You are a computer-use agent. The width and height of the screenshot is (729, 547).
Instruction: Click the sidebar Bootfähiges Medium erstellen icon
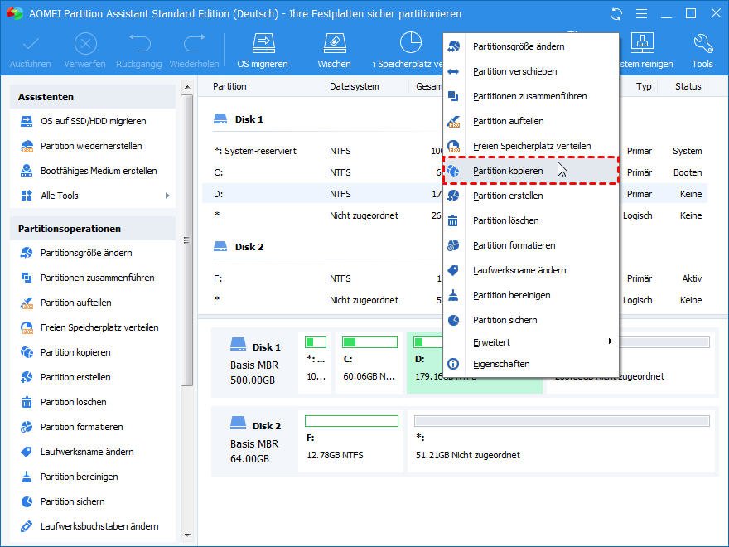pyautogui.click(x=27, y=171)
